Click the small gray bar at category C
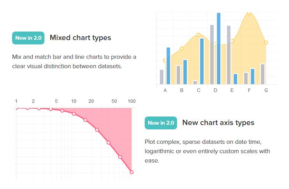The width and height of the screenshot is (289, 189). click(195, 82)
